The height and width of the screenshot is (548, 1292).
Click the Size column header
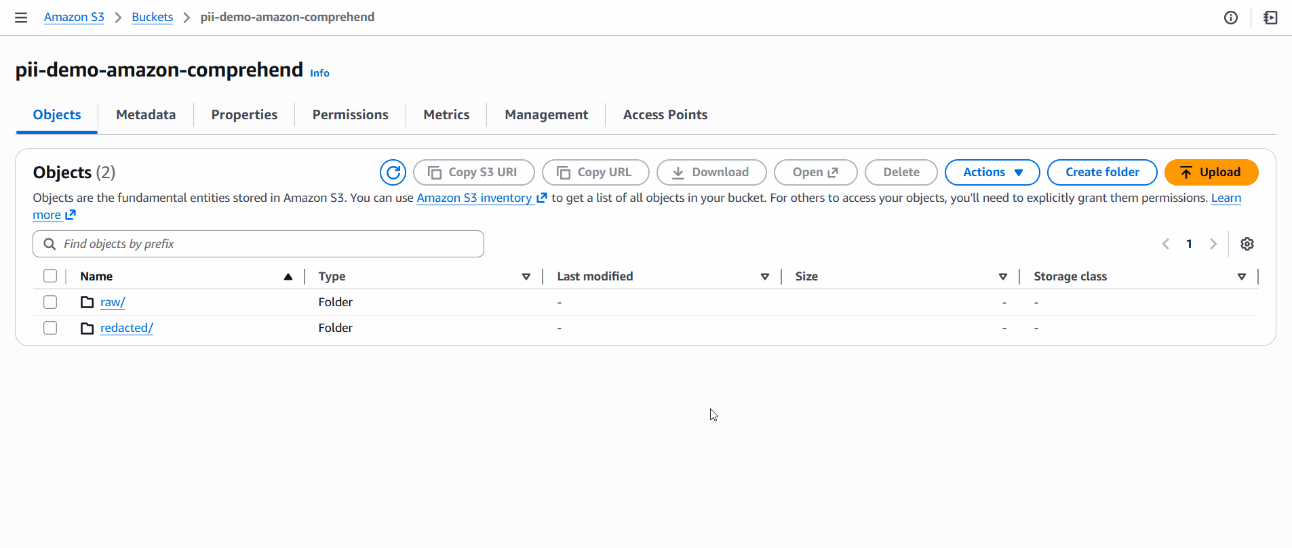tap(806, 276)
